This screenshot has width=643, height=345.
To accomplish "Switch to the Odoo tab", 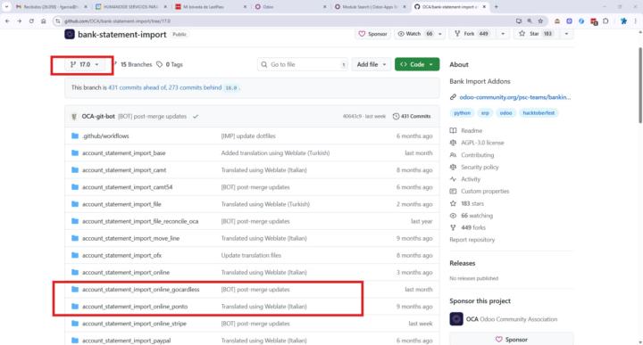I will click(290, 7).
